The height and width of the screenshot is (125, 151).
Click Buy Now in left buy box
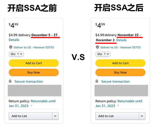34,73
